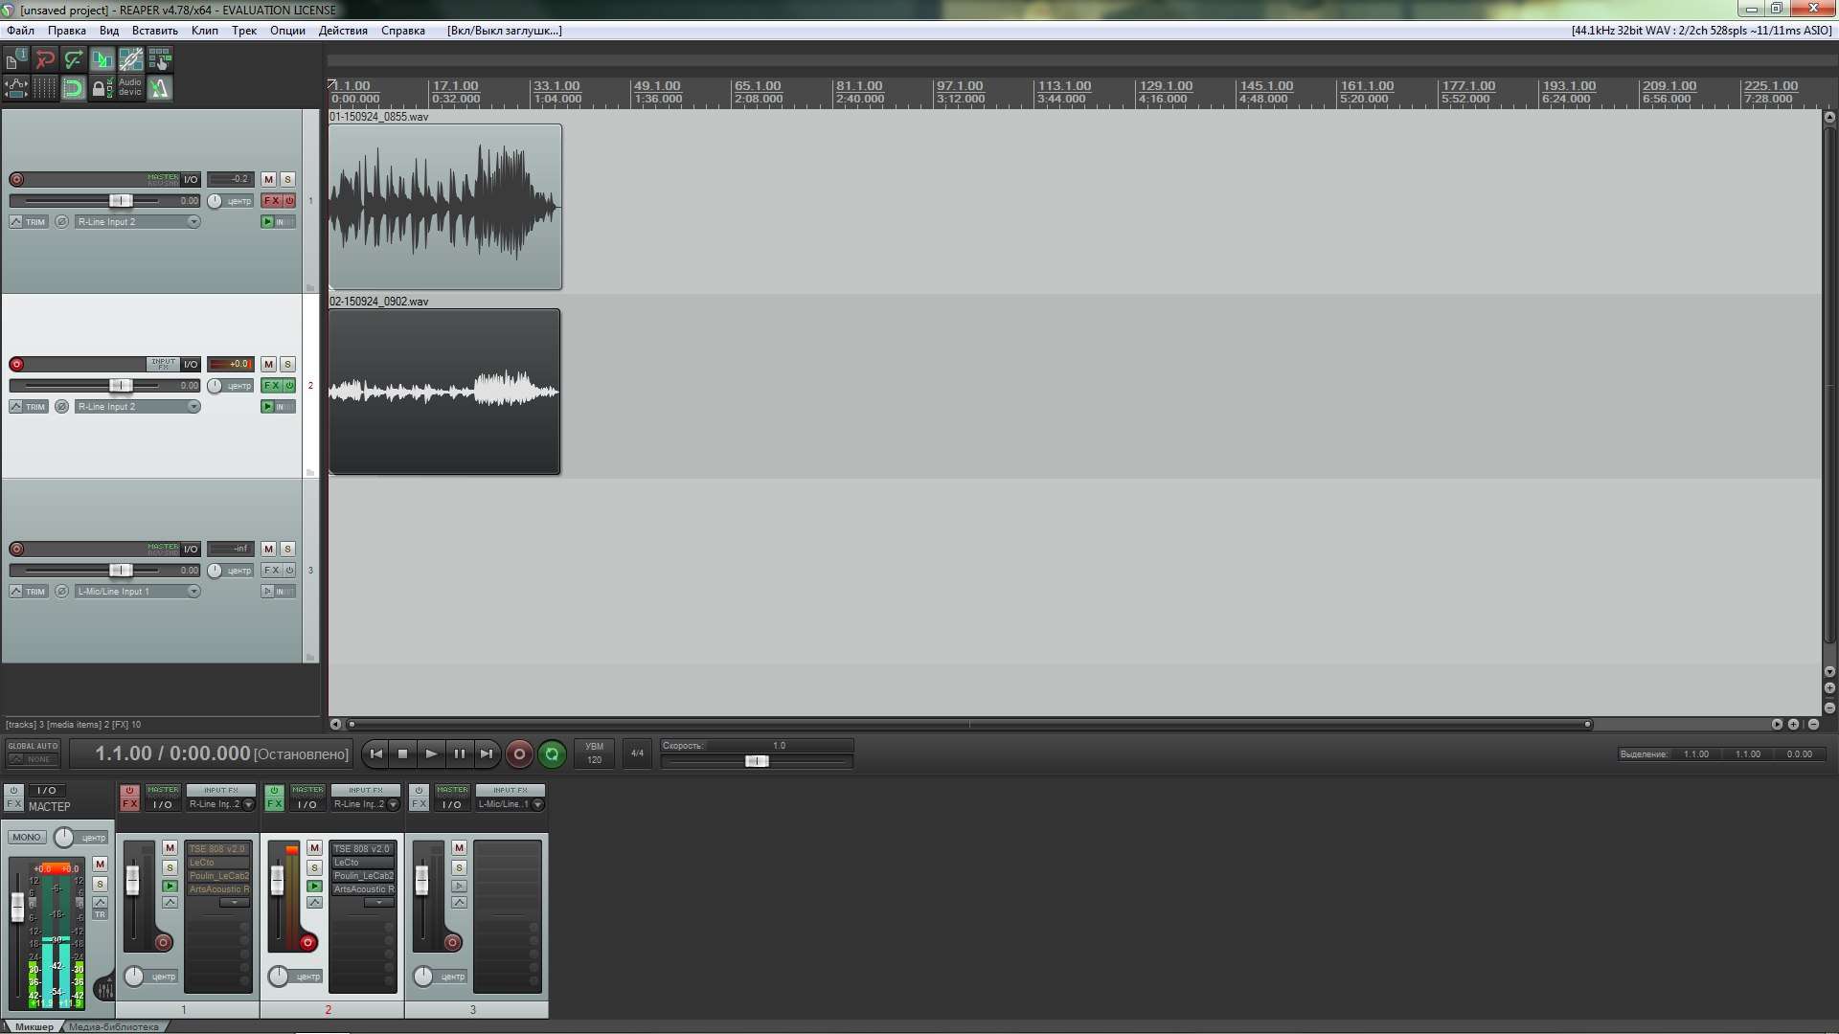Screen dimensions: 1839x1034
Task: Open the Трек menu
Action: click(243, 31)
